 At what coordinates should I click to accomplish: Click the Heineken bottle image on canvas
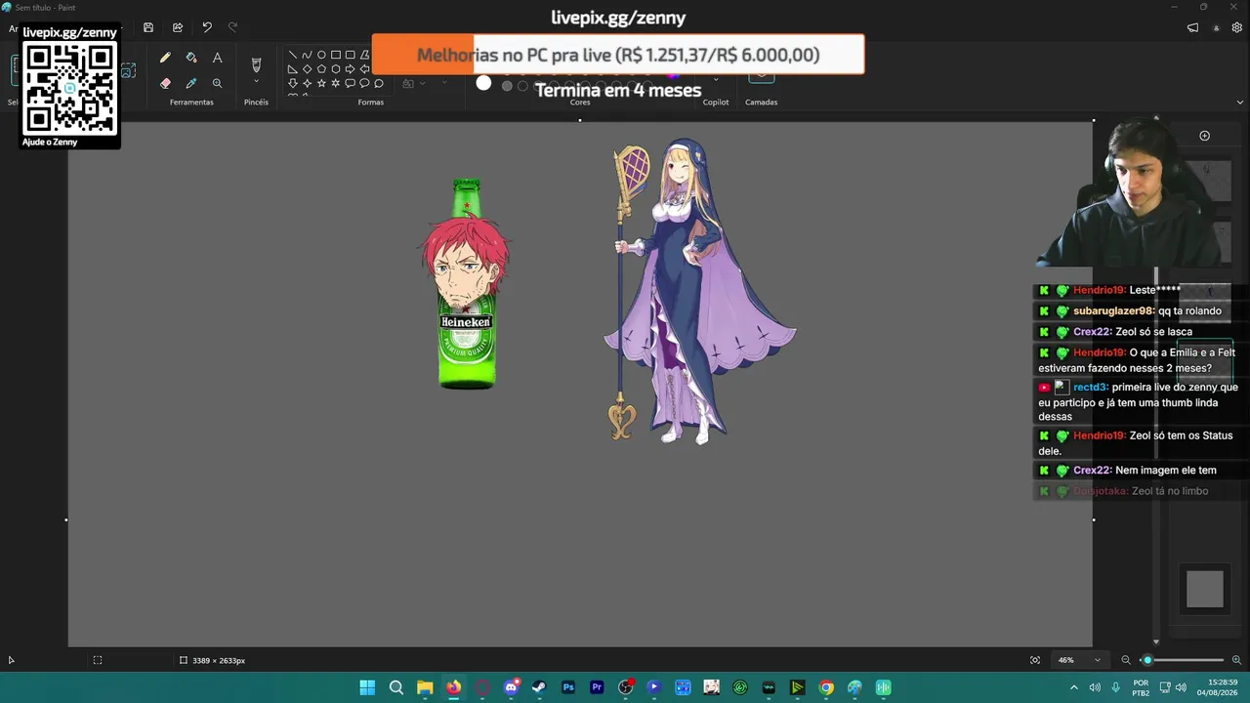point(467,284)
